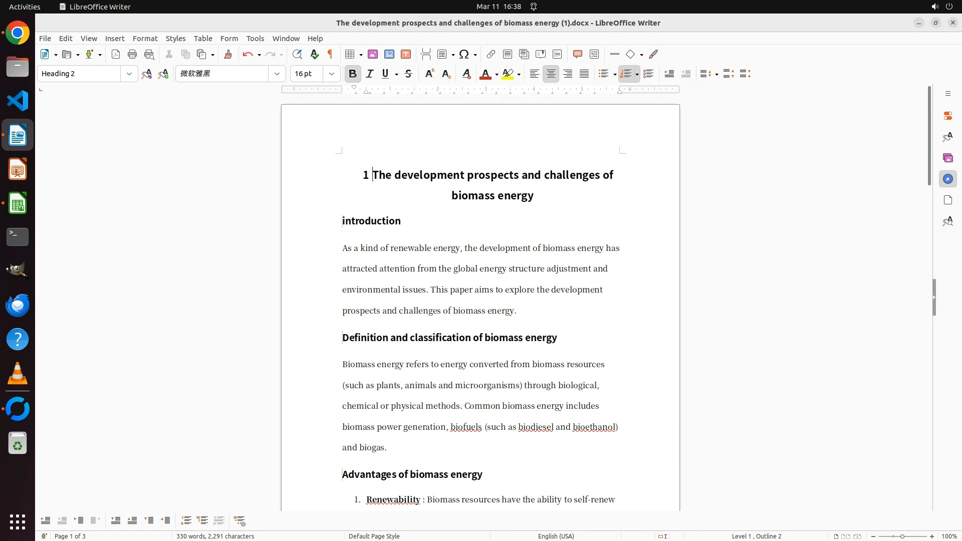Click the Strikethrough formatting icon
Image resolution: width=962 pixels, height=541 pixels.
pos(408,74)
